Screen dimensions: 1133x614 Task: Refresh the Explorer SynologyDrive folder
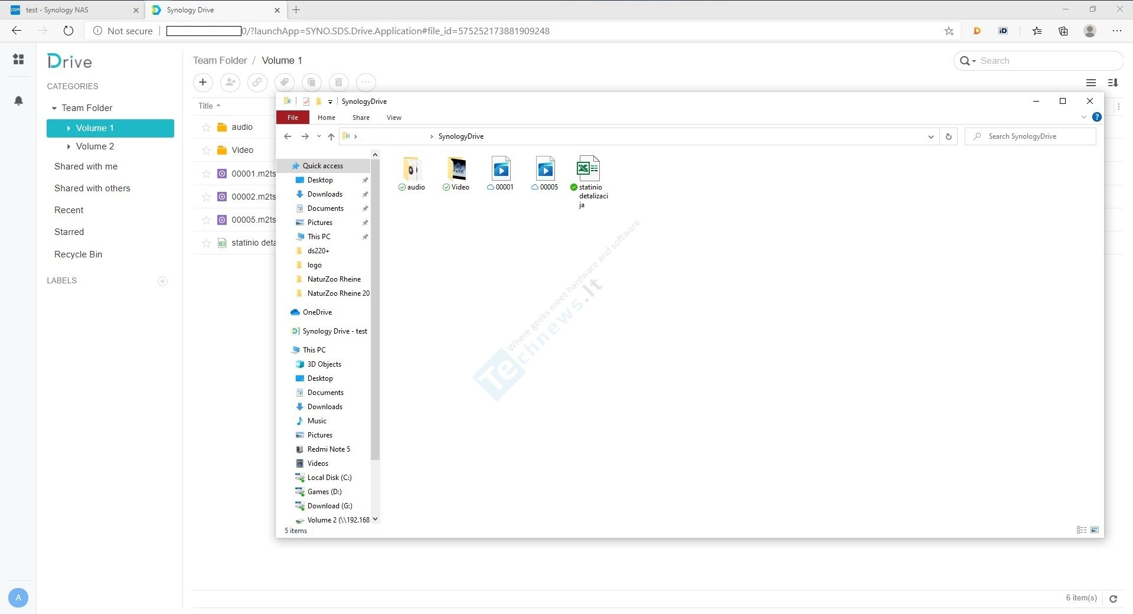point(949,136)
